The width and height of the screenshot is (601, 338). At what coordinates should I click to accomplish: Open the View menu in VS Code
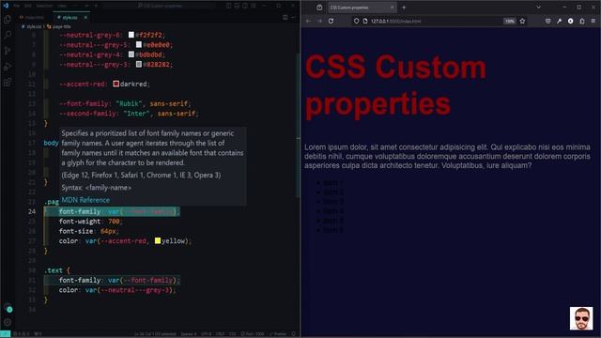pos(62,6)
